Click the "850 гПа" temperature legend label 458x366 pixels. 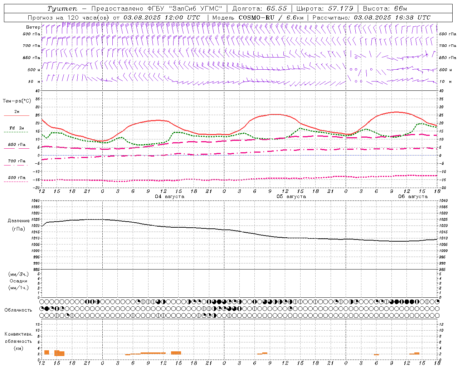coord(17,145)
